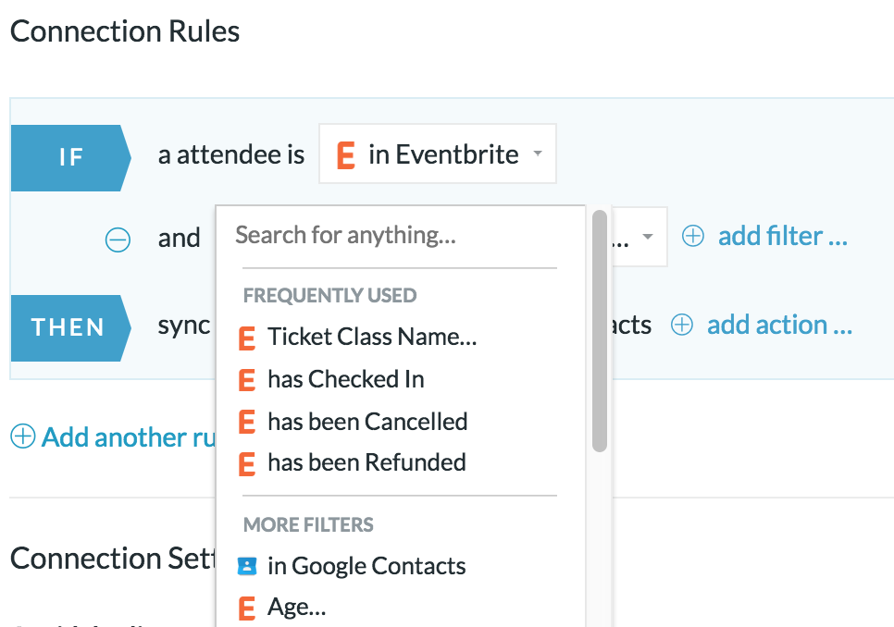Focus the 'Search for anything...' field
The height and width of the screenshot is (627, 894).
point(399,235)
